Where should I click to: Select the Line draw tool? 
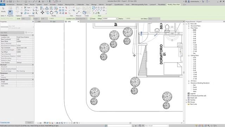tap(94, 8)
